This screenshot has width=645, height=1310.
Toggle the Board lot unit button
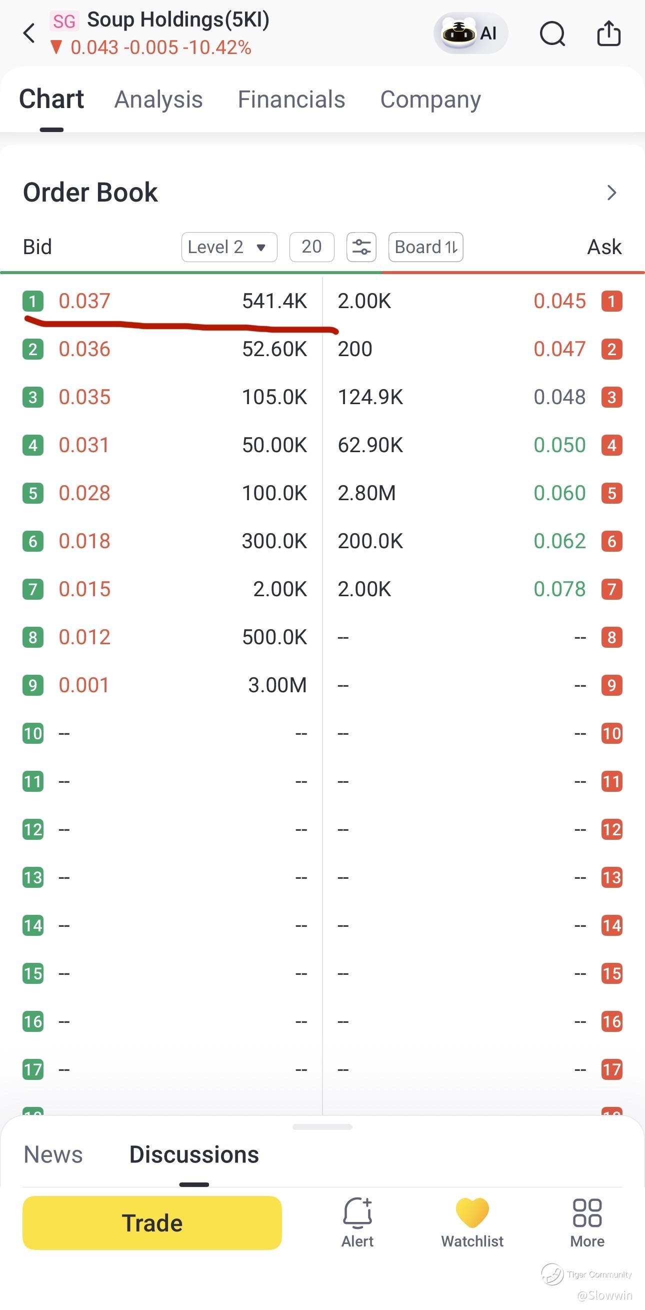(x=426, y=247)
